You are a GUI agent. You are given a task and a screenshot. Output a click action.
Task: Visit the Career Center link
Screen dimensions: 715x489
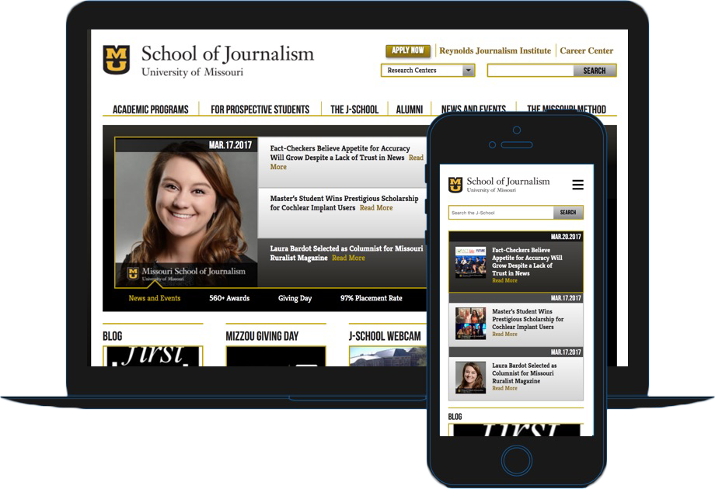587,50
